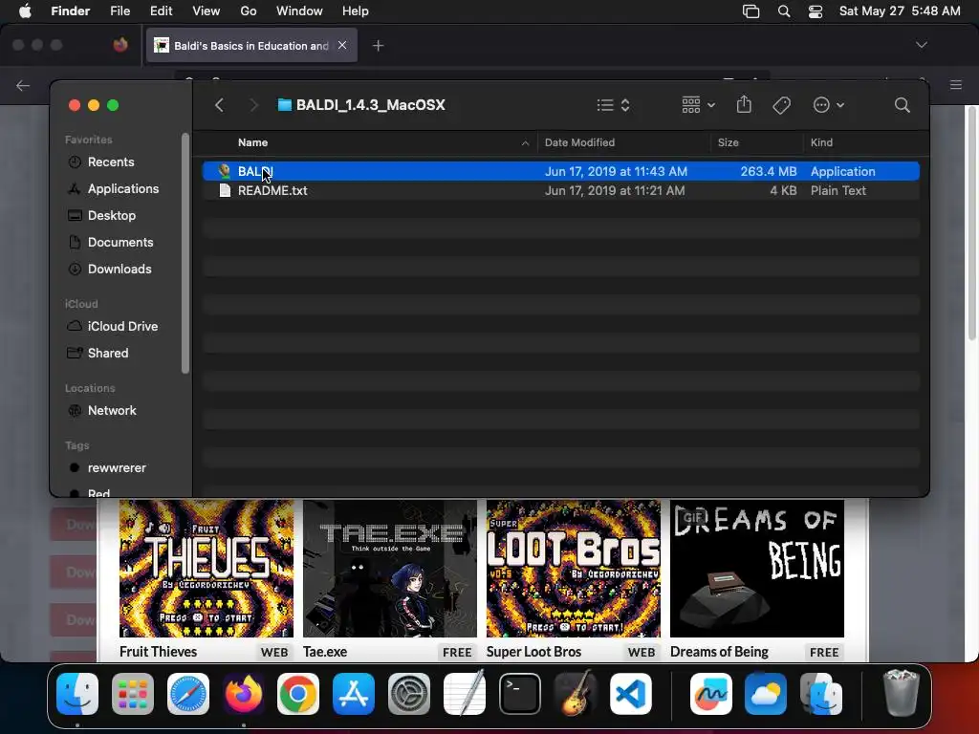979x734 pixels.
Task: Select the Baldi's Basics Firefox tab
Action: (x=251, y=46)
